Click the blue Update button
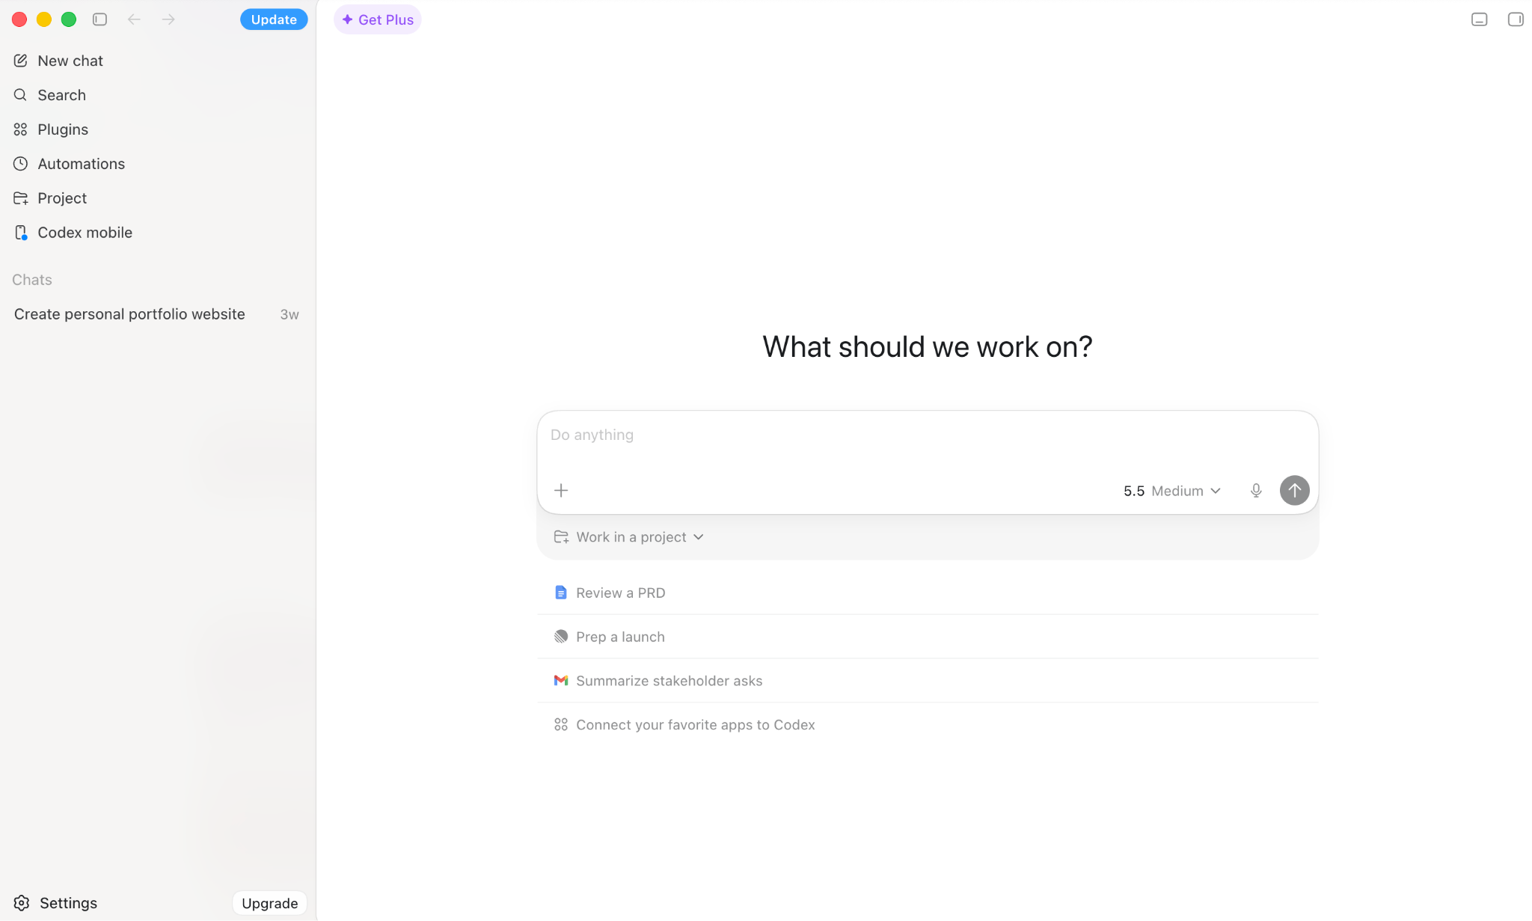Screen dimensions: 1532x921 (274, 19)
